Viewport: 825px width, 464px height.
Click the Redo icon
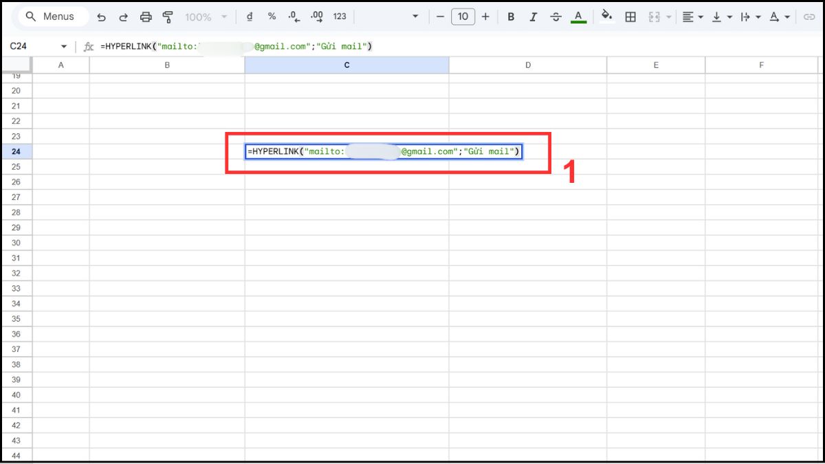(123, 16)
